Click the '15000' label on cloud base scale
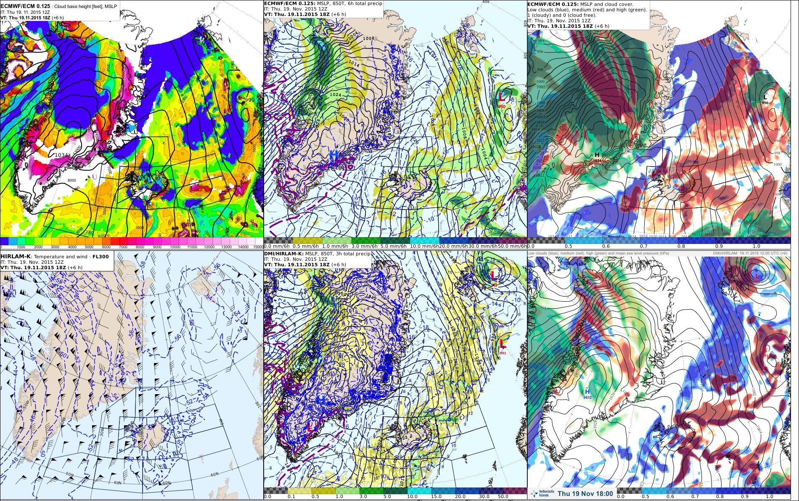 point(257,247)
